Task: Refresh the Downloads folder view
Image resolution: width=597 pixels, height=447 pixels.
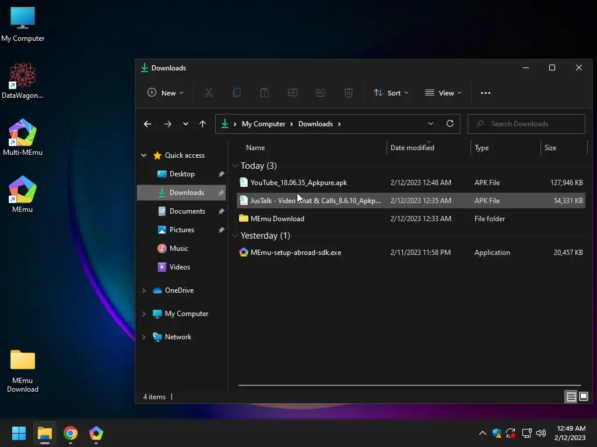Action: click(450, 123)
